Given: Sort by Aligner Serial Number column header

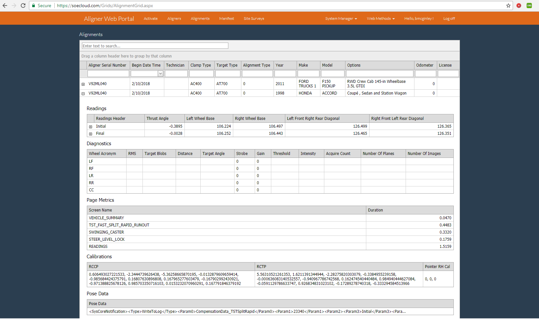Looking at the screenshot, I should pos(107,65).
